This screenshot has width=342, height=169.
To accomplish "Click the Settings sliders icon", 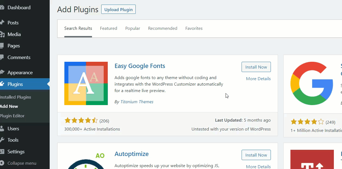I will click(x=2, y=152).
